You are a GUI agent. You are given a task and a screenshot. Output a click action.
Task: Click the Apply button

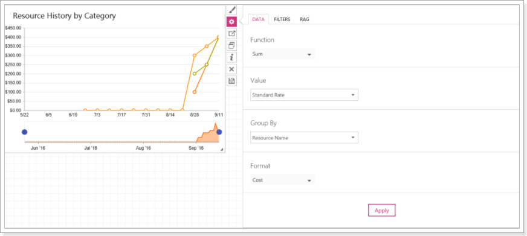click(381, 211)
